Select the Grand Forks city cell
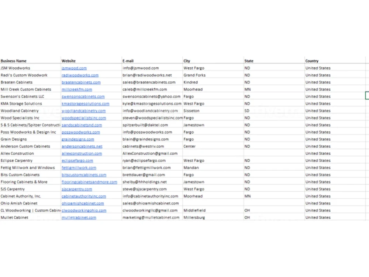This screenshot has height=277, width=369. pyautogui.click(x=213, y=75)
